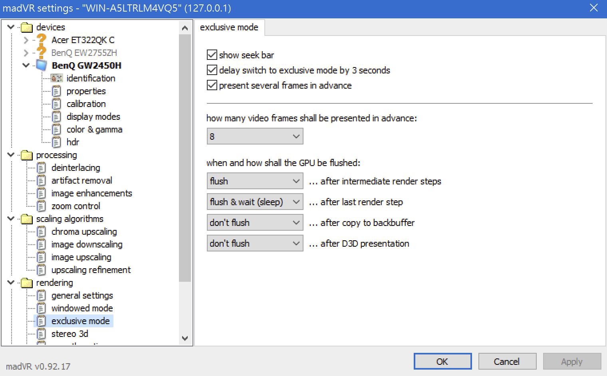Click the properties page icon
607x376 pixels.
pyautogui.click(x=57, y=91)
